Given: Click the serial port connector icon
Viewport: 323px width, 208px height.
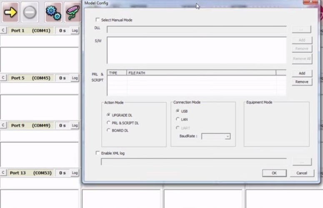Looking at the screenshot, I should [73, 13].
